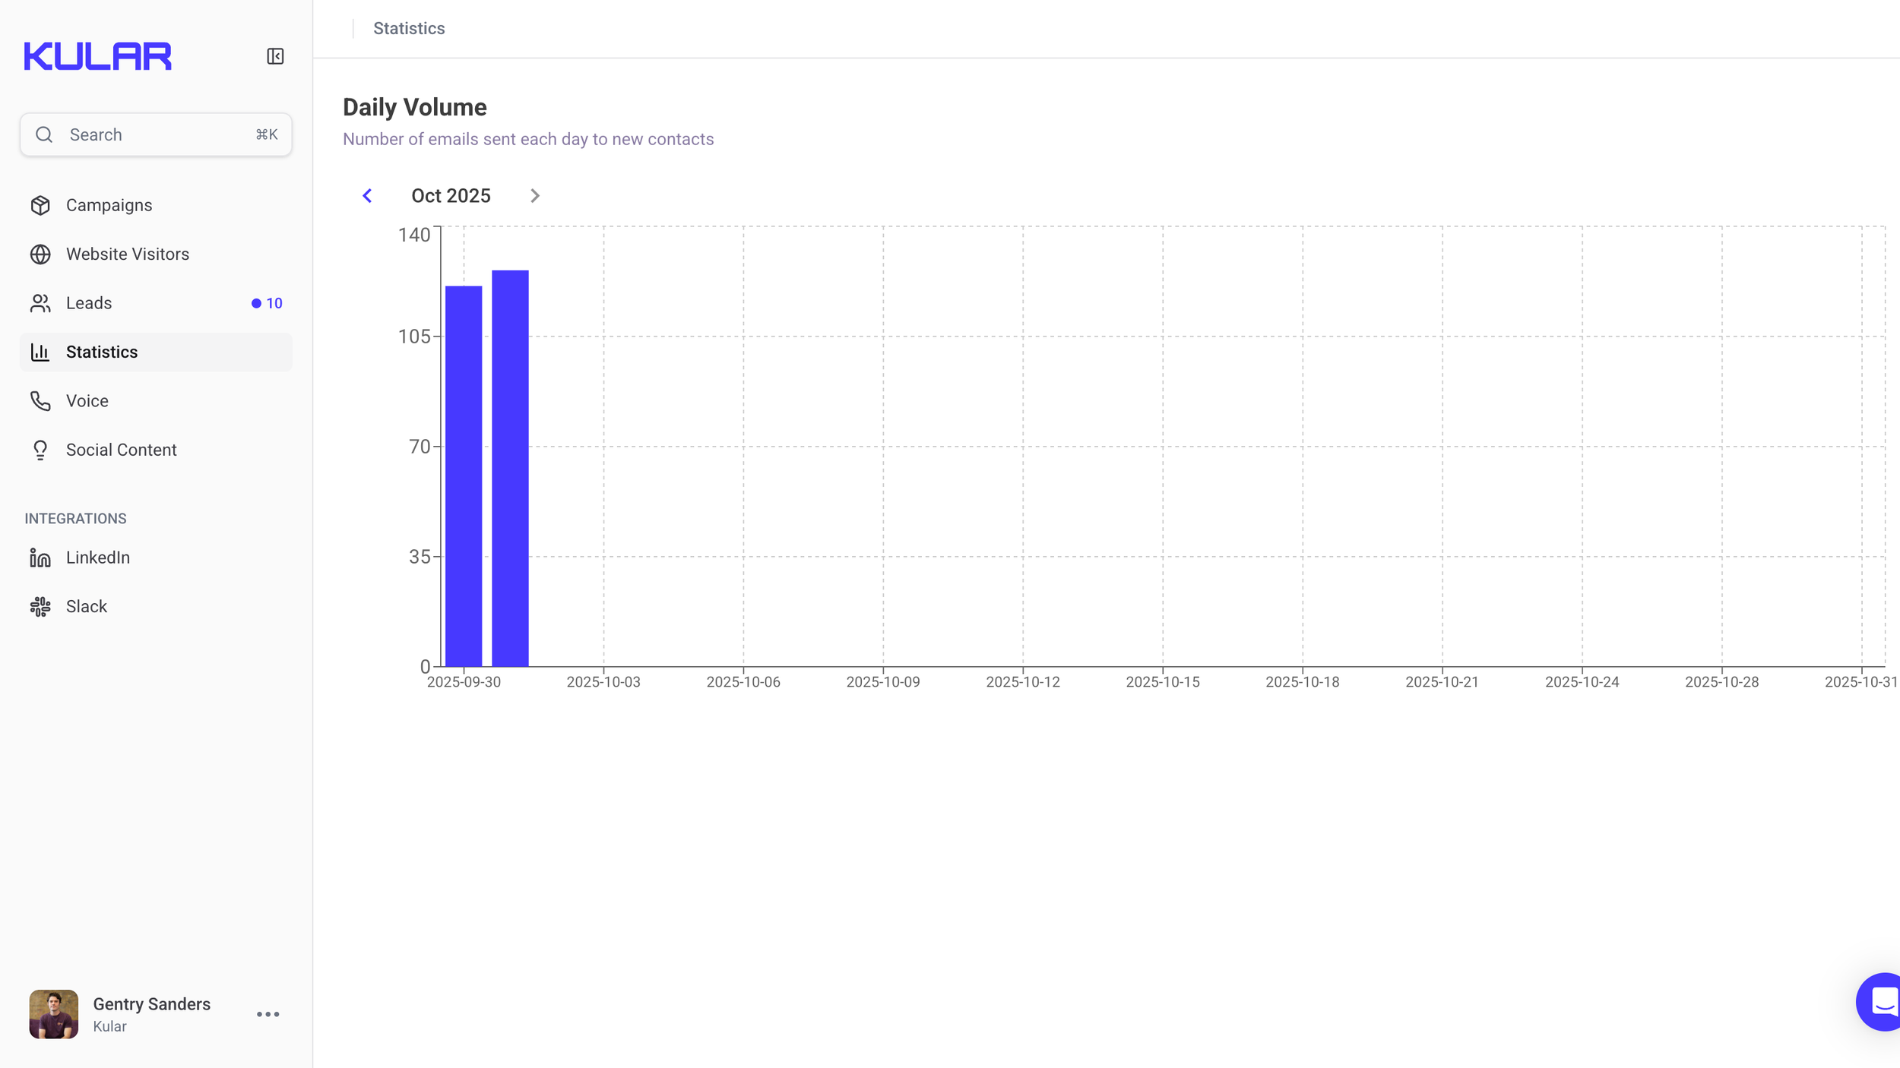Click the Social Content lightbulb icon
Image resolution: width=1900 pixels, height=1068 pixels.
click(x=40, y=450)
